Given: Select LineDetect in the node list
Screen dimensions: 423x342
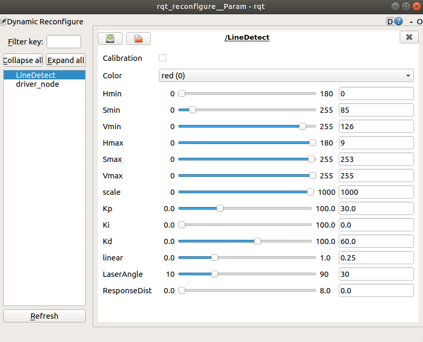Looking at the screenshot, I should [x=44, y=75].
